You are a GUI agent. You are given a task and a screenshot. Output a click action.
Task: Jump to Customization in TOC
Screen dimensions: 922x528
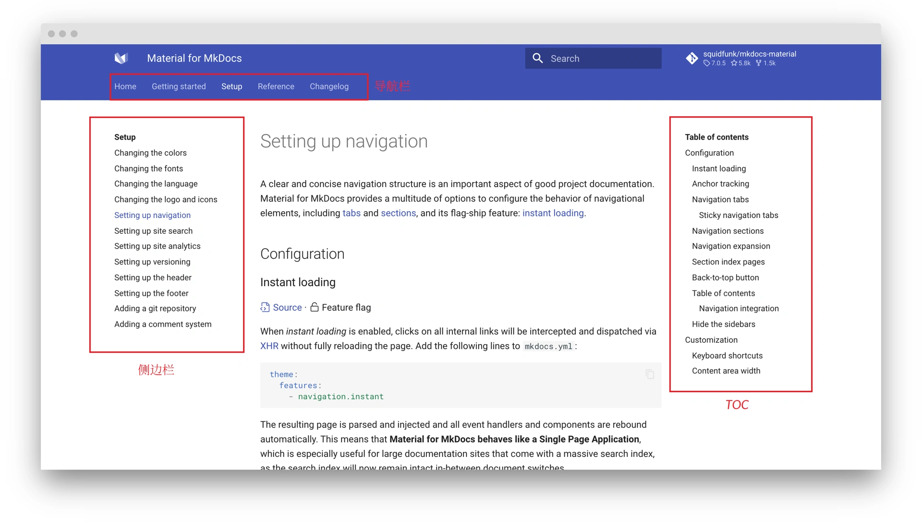711,340
